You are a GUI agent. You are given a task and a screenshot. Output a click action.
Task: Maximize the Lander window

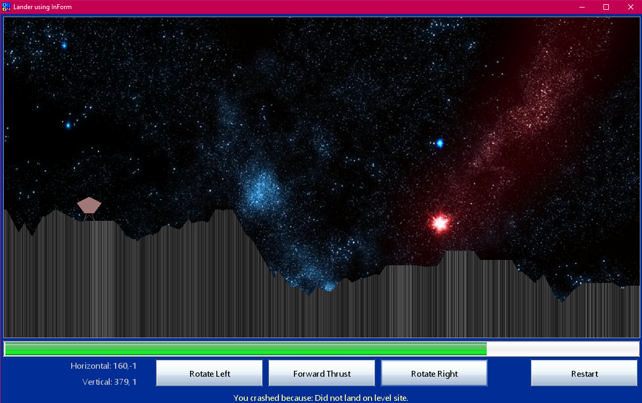tap(606, 7)
